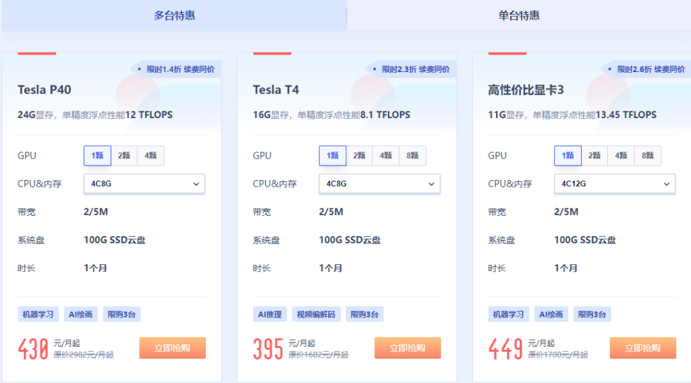Click the AI推理 tag on Tesla T4
Viewport: 691px width, 383px height.
point(270,314)
